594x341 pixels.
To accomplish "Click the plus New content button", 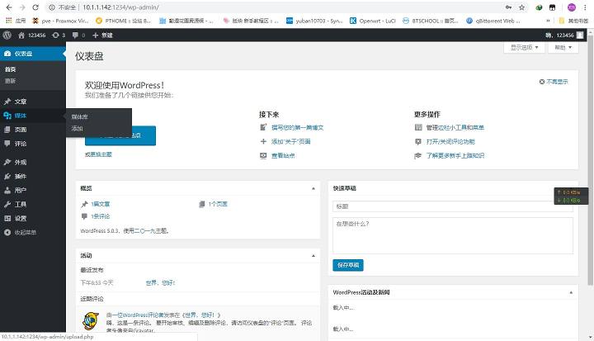I will point(102,35).
